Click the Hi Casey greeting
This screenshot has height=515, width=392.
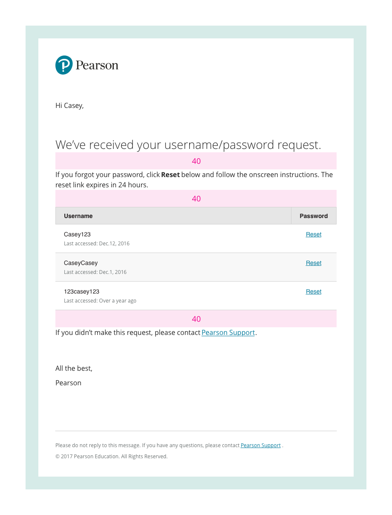coord(69,105)
